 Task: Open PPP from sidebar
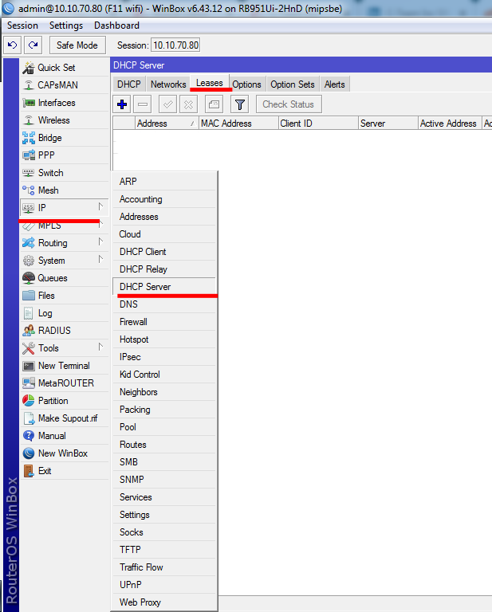[x=65, y=155]
